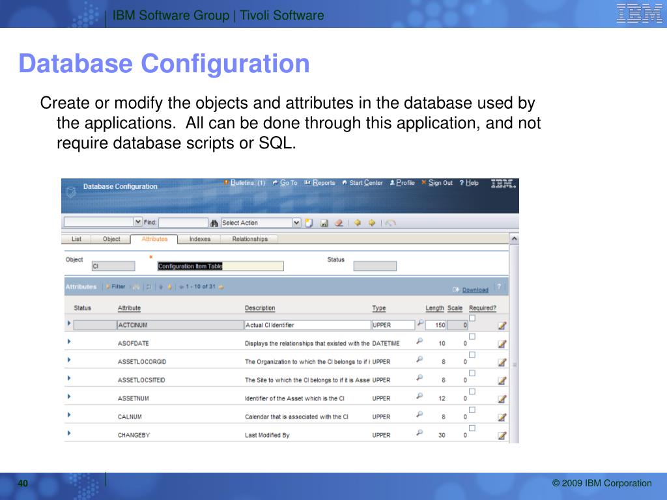Click edit icon for CHANGEBY row

tap(502, 436)
